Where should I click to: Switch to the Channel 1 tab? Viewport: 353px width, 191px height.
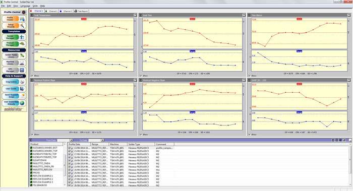tap(37, 11)
